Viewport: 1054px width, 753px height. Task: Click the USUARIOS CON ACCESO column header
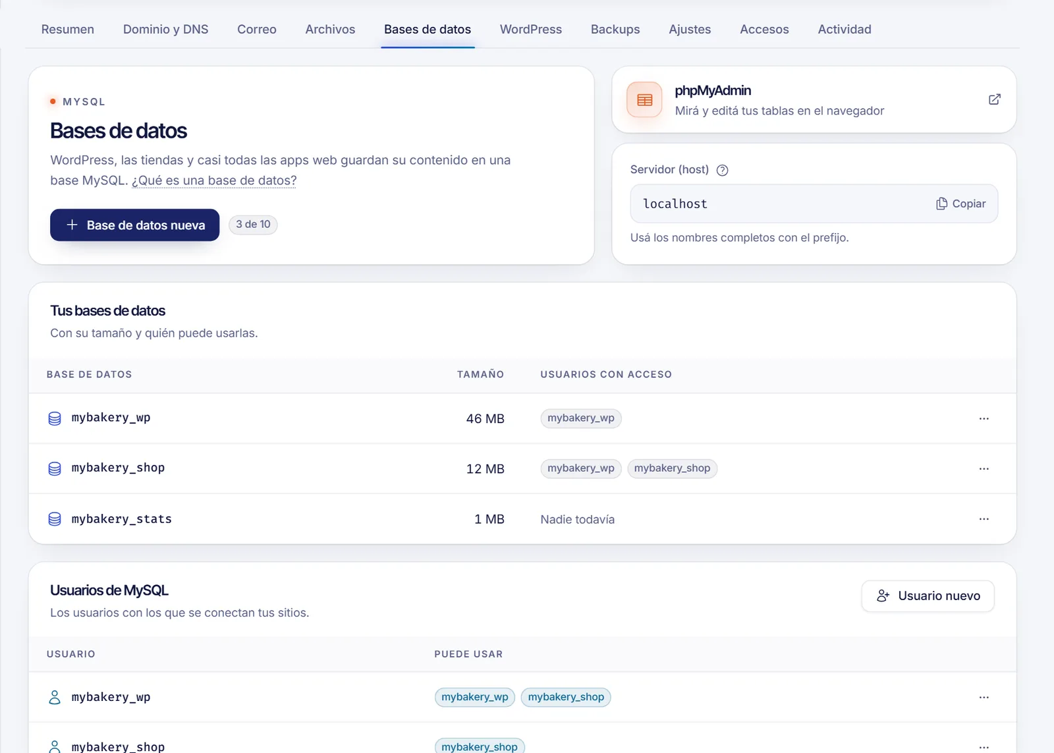[606, 374]
